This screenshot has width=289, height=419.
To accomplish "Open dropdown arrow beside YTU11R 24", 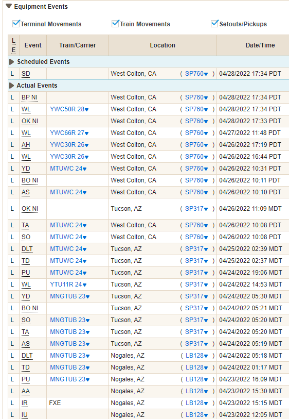I will 84,285.
